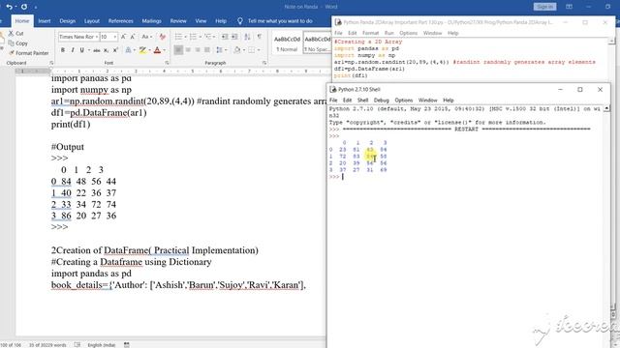Click the lightbulb Tell Me icon
The height and width of the screenshot is (348, 620).
click(x=239, y=21)
